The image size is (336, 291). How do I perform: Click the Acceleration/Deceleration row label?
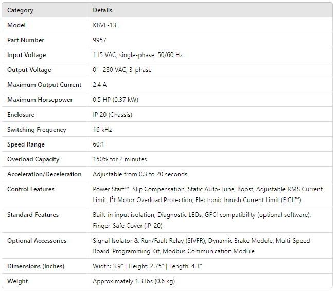(x=44, y=174)
